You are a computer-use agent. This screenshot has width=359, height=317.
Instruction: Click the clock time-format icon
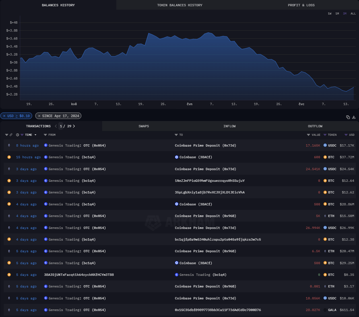click(x=18, y=135)
